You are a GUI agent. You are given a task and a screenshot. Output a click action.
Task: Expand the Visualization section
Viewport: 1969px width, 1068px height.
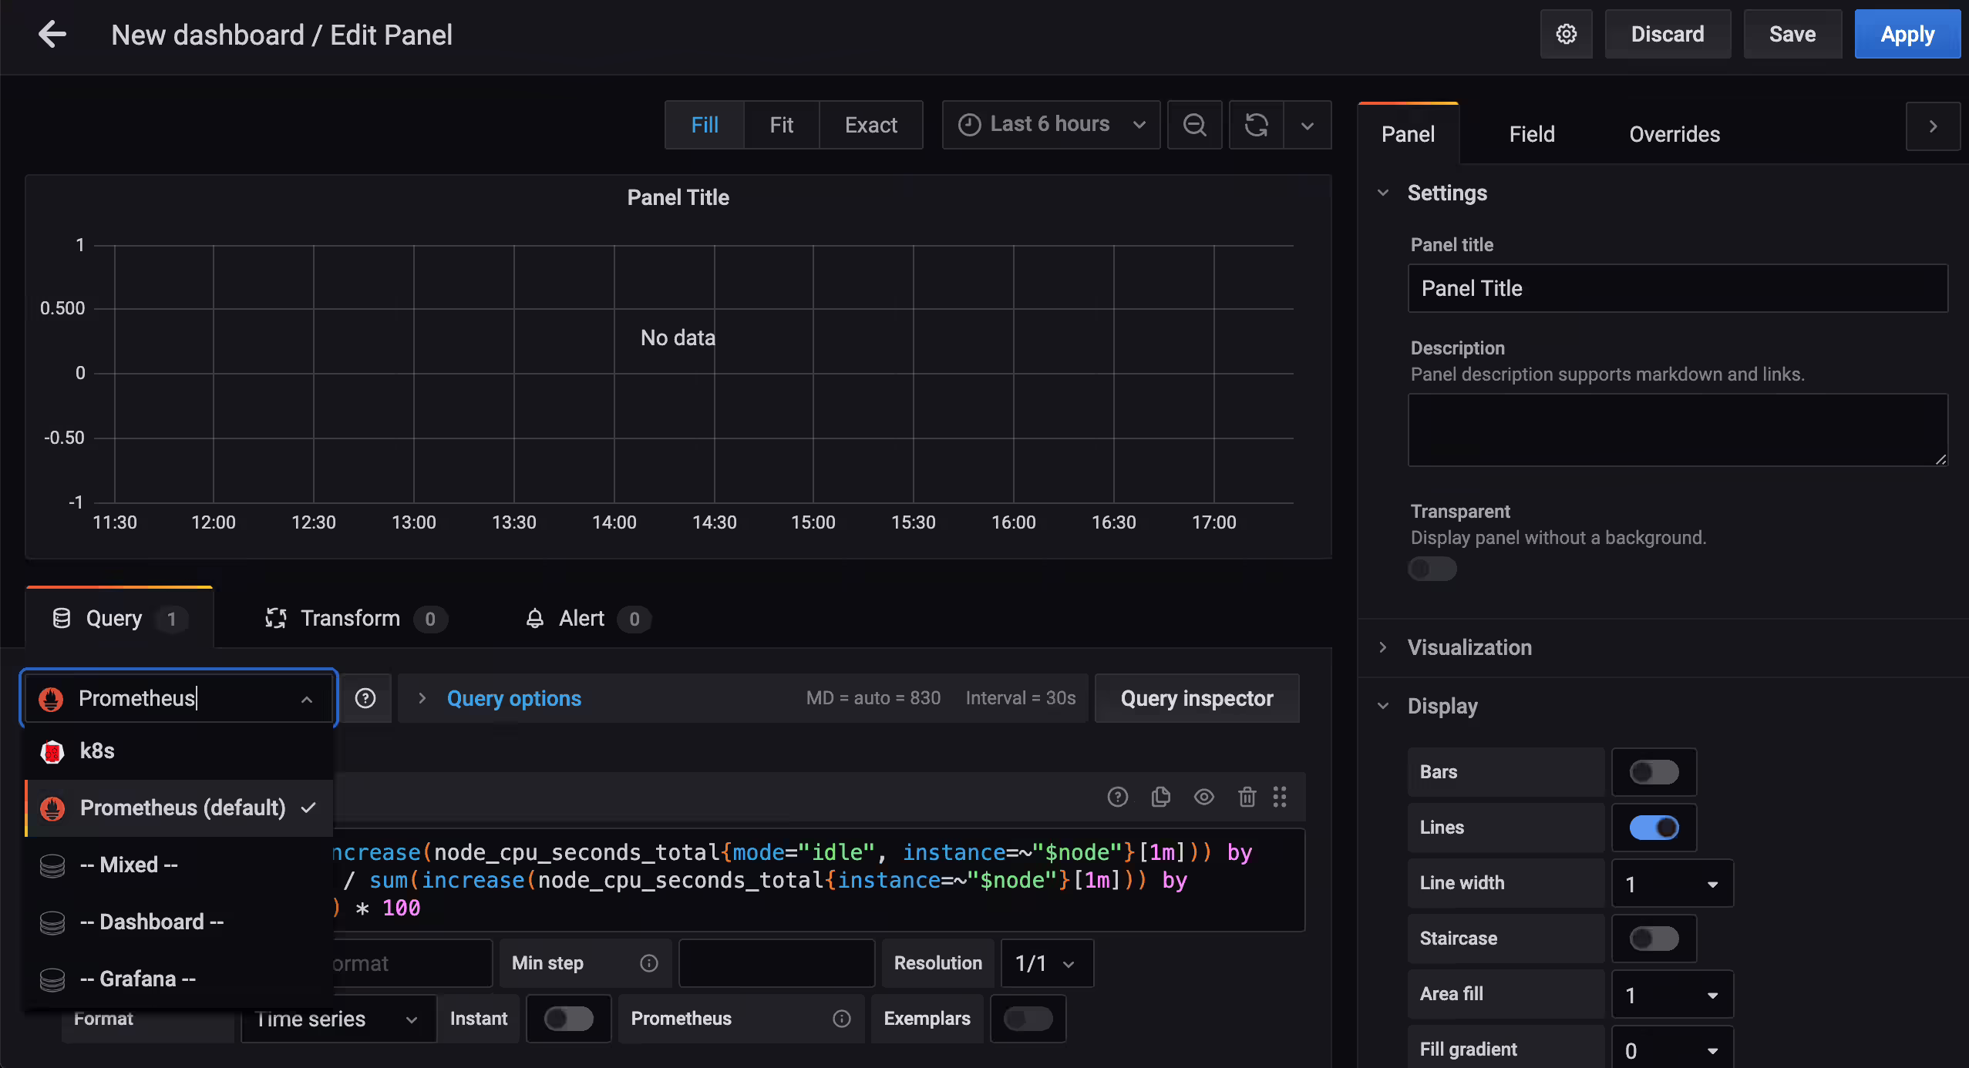click(1469, 647)
